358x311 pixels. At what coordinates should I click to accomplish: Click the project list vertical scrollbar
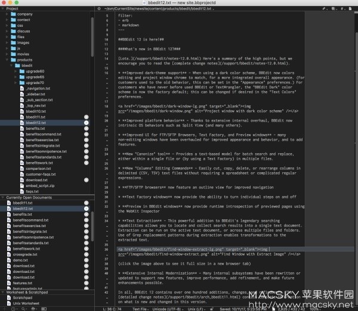92,37
